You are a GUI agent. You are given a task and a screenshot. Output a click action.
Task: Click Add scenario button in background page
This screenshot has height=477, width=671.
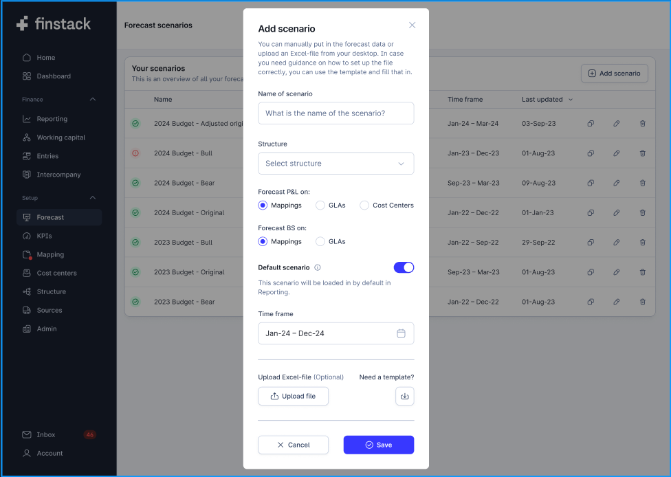614,73
